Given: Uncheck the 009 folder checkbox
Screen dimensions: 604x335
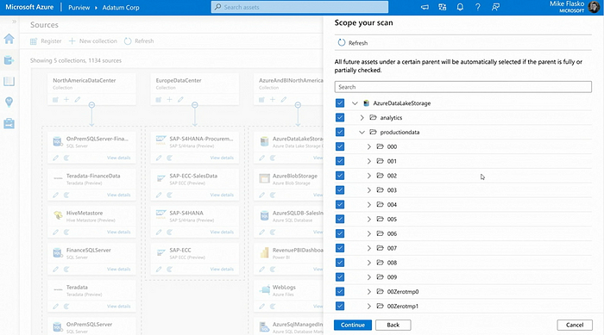Looking at the screenshot, I should click(340, 277).
